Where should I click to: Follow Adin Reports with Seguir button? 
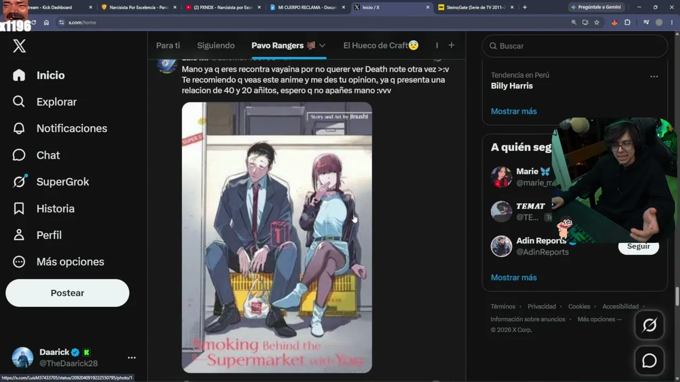click(x=639, y=247)
